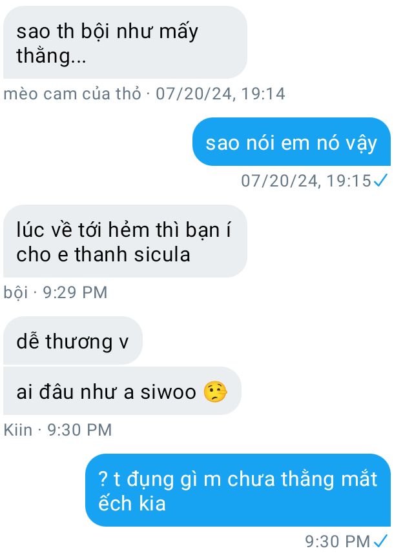This screenshot has width=403, height=555.
Task: Click the sent checkmark beside 9:30 PM
Action: (380, 541)
